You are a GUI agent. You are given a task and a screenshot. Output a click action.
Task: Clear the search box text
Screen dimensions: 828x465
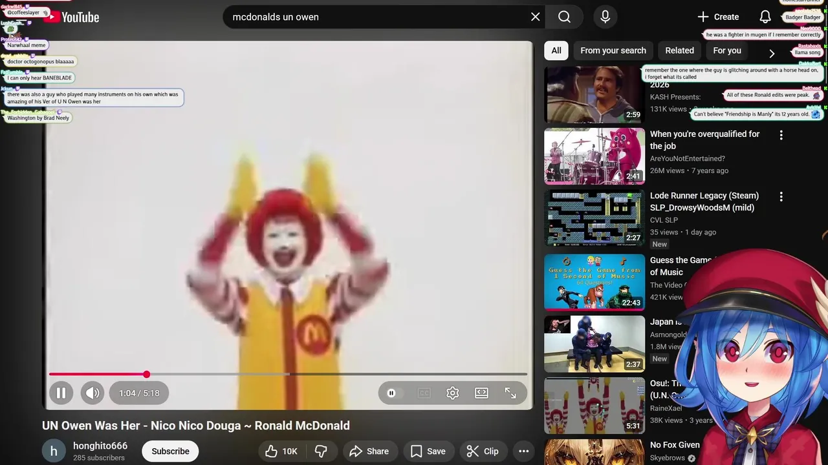tap(535, 17)
